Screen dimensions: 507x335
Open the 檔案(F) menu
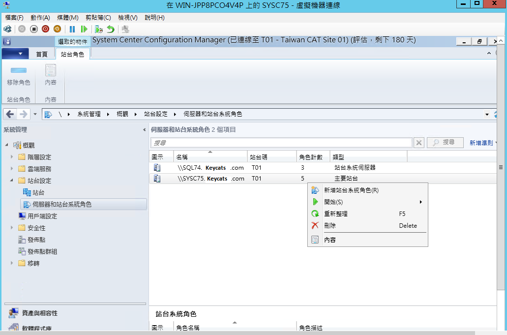coord(14,17)
